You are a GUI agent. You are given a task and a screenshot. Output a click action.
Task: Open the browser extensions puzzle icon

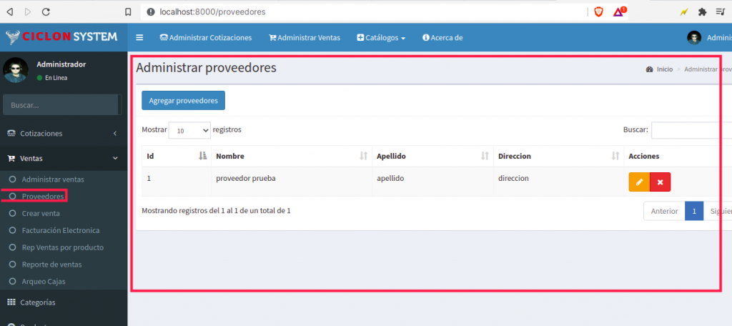coord(702,11)
